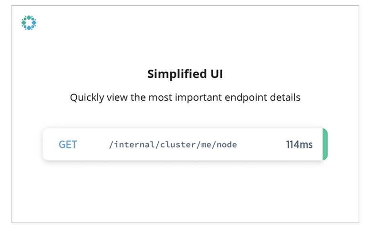
Task: Click the 'node' segment of the path
Action: [x=227, y=145]
